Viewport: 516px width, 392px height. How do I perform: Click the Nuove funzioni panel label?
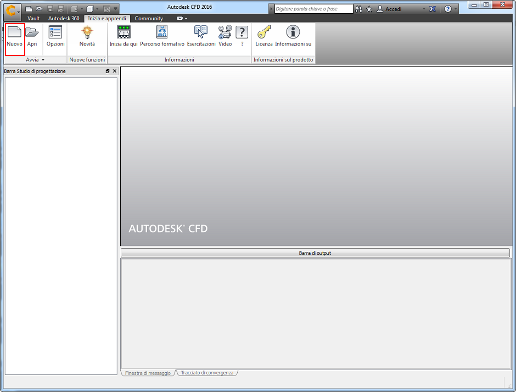[87, 60]
